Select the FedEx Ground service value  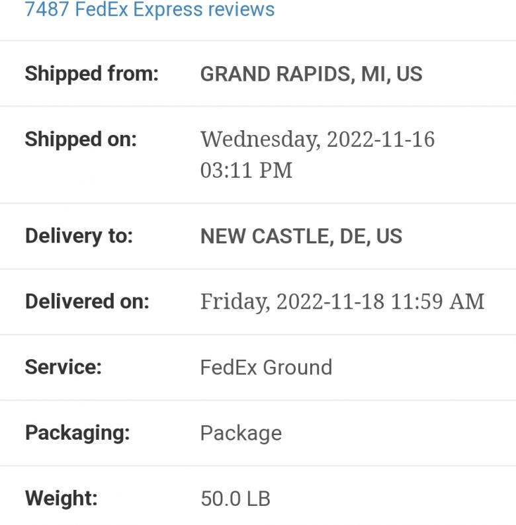point(266,367)
